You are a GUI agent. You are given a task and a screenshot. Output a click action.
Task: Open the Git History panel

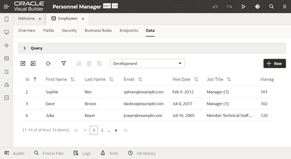tap(142, 153)
